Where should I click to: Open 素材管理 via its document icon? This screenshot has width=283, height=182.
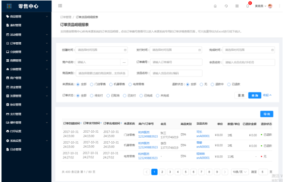8,25
